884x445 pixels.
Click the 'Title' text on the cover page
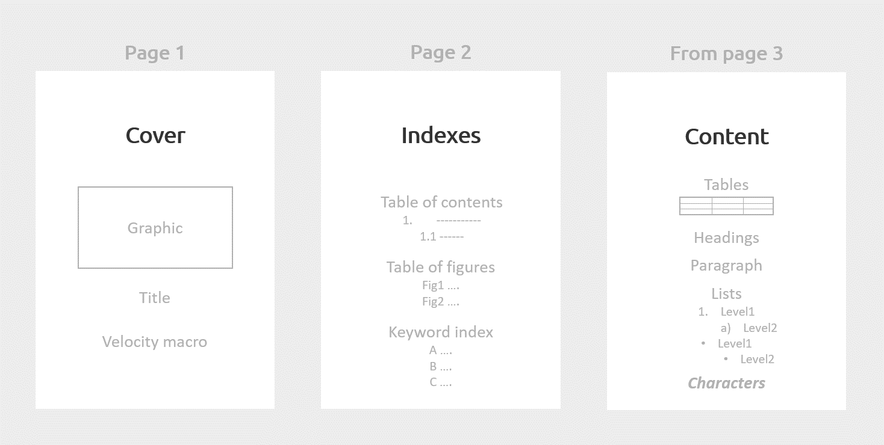click(x=155, y=298)
